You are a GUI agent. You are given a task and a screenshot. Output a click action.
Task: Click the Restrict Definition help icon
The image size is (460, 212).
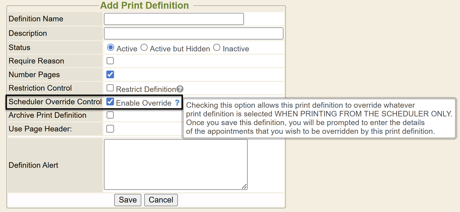click(x=180, y=89)
